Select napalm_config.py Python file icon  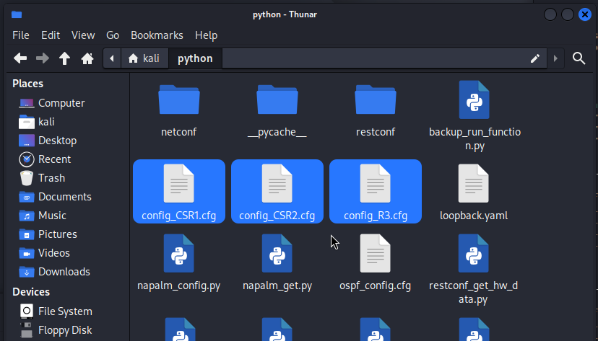click(179, 254)
